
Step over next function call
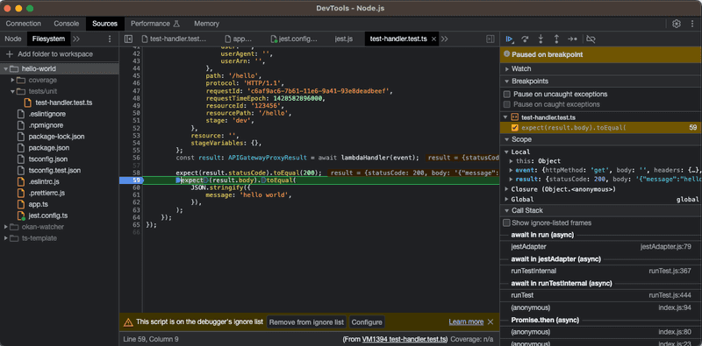tap(525, 39)
